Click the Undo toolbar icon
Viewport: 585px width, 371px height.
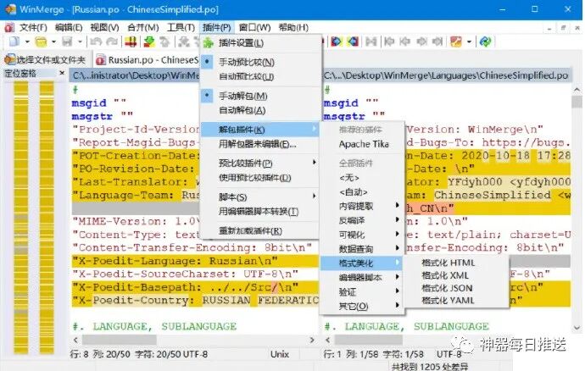[x=96, y=42]
